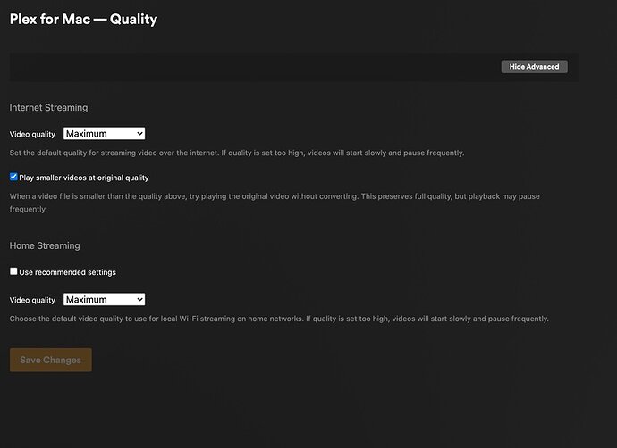The image size is (617, 448).
Task: Click the Save Changes button
Action: pos(51,360)
